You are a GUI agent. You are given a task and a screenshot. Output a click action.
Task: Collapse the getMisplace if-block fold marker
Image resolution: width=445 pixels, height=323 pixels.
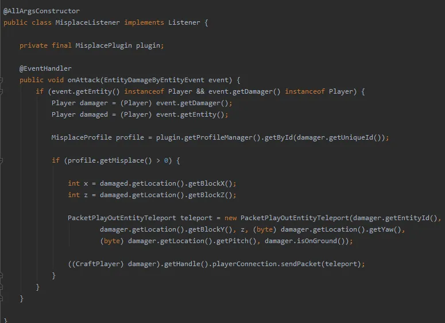tap(2, 160)
